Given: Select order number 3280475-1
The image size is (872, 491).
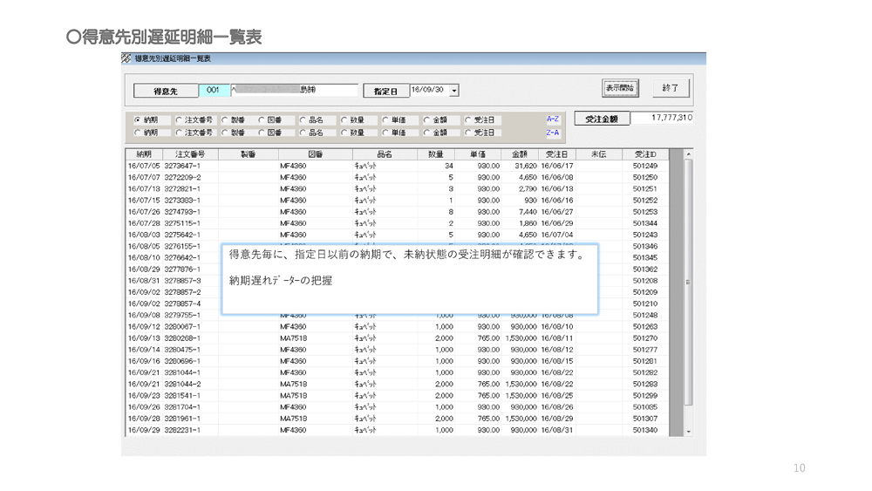Looking at the screenshot, I should coord(182,350).
